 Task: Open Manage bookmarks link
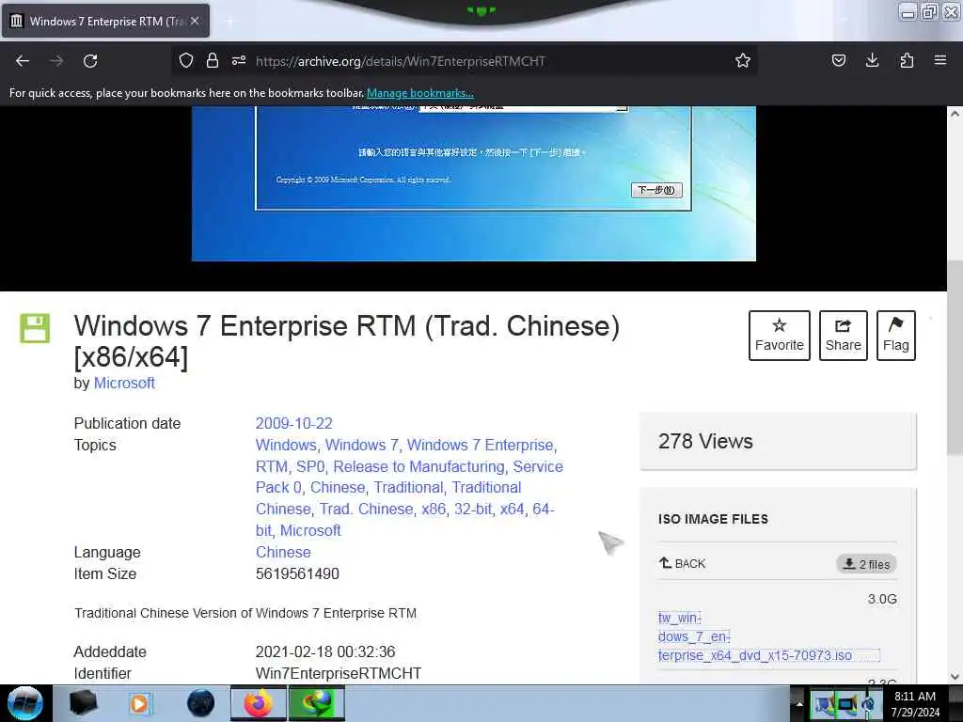tap(420, 93)
